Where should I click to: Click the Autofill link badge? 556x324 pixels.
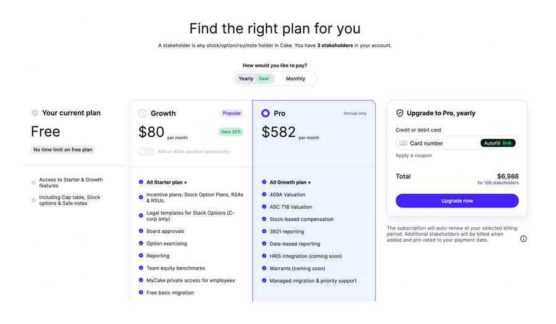pos(498,143)
